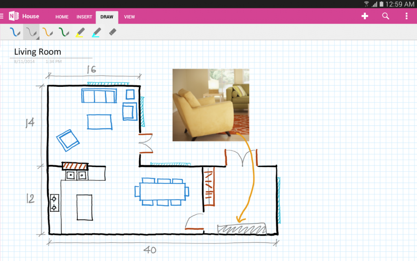Expand the gray pen options via corner triangle

coord(38,38)
